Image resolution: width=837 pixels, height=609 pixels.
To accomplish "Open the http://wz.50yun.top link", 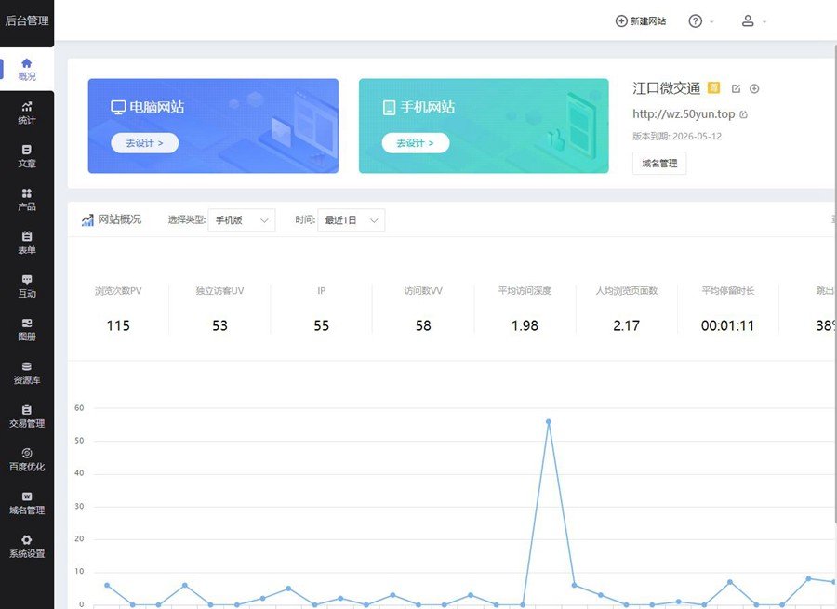I will pos(684,113).
